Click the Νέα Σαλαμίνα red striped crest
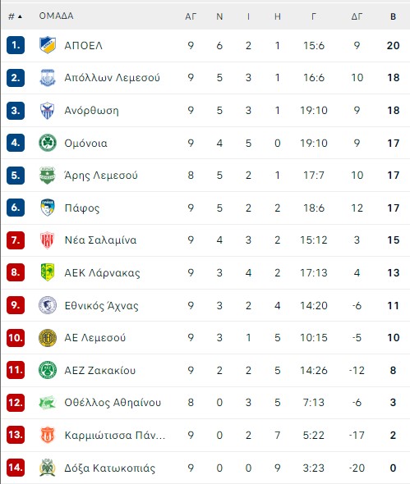This screenshot has width=410, height=484. point(48,240)
